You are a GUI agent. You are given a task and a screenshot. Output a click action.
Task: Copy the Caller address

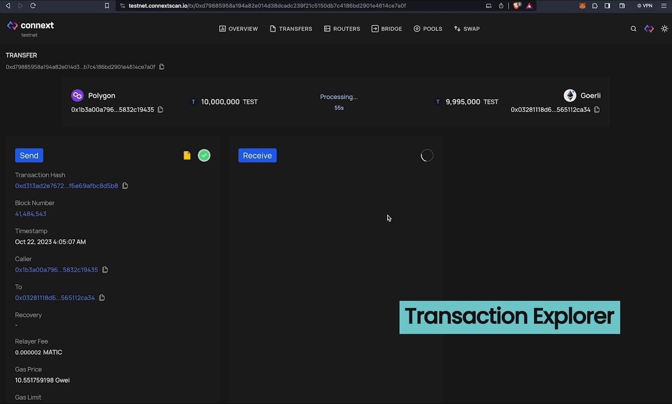[x=105, y=270]
